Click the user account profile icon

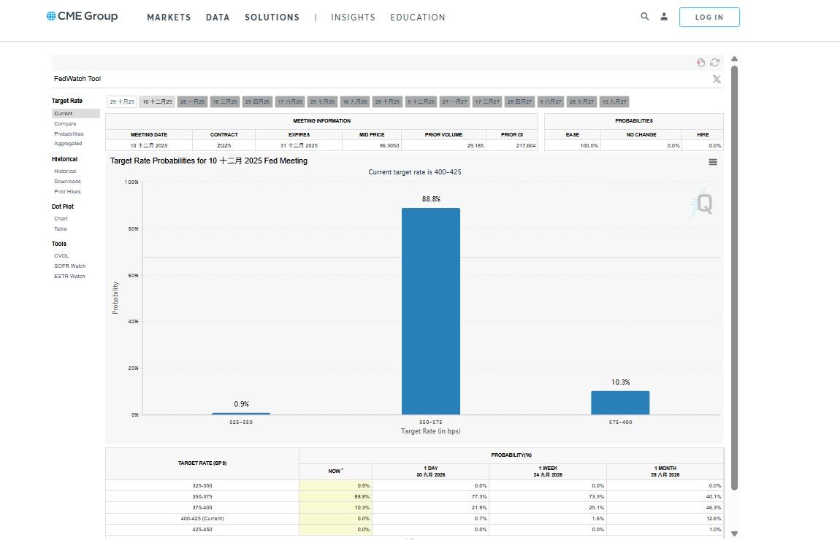point(664,17)
